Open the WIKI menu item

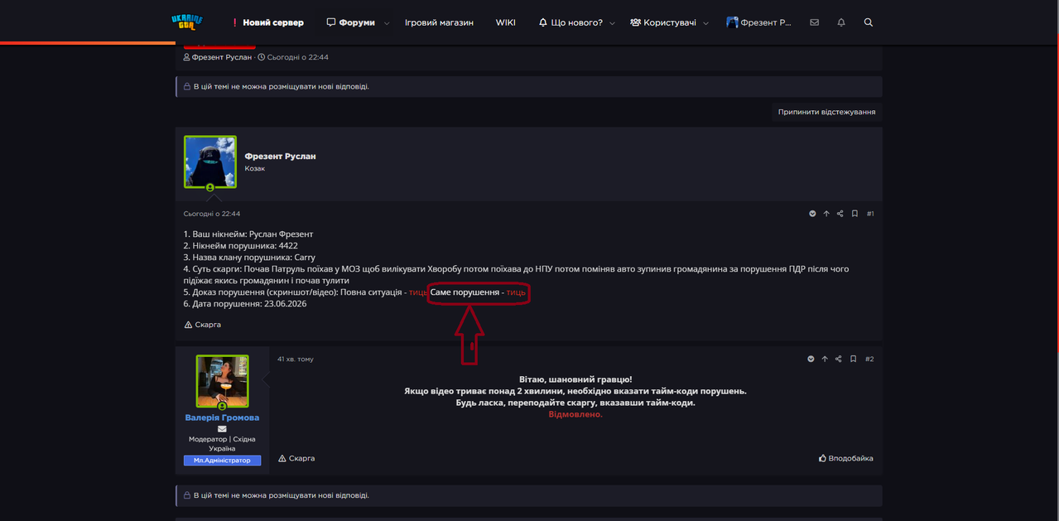click(505, 22)
